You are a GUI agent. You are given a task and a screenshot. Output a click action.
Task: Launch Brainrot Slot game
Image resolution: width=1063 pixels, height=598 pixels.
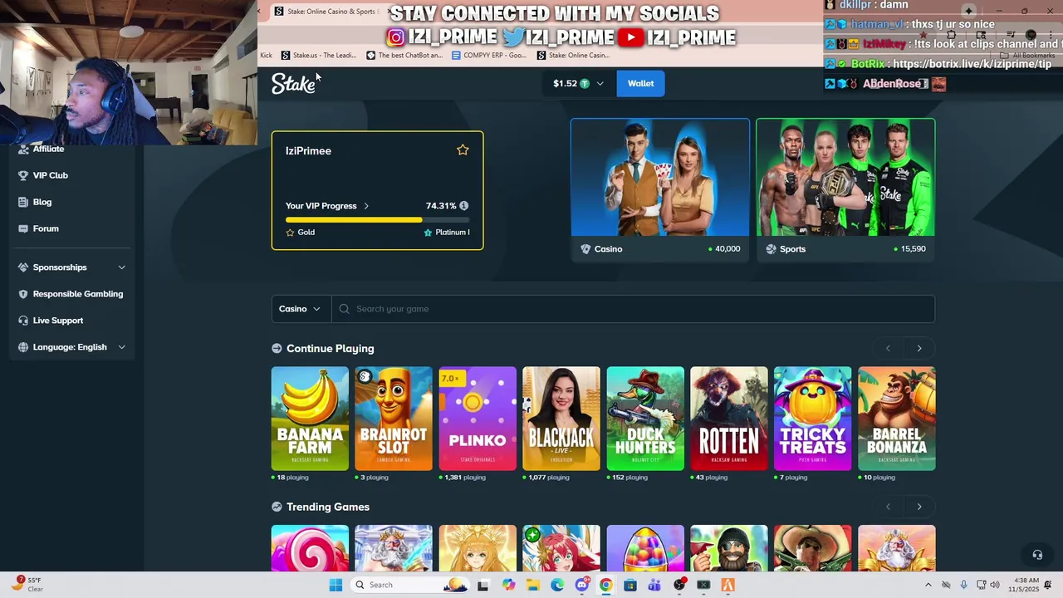click(x=394, y=419)
